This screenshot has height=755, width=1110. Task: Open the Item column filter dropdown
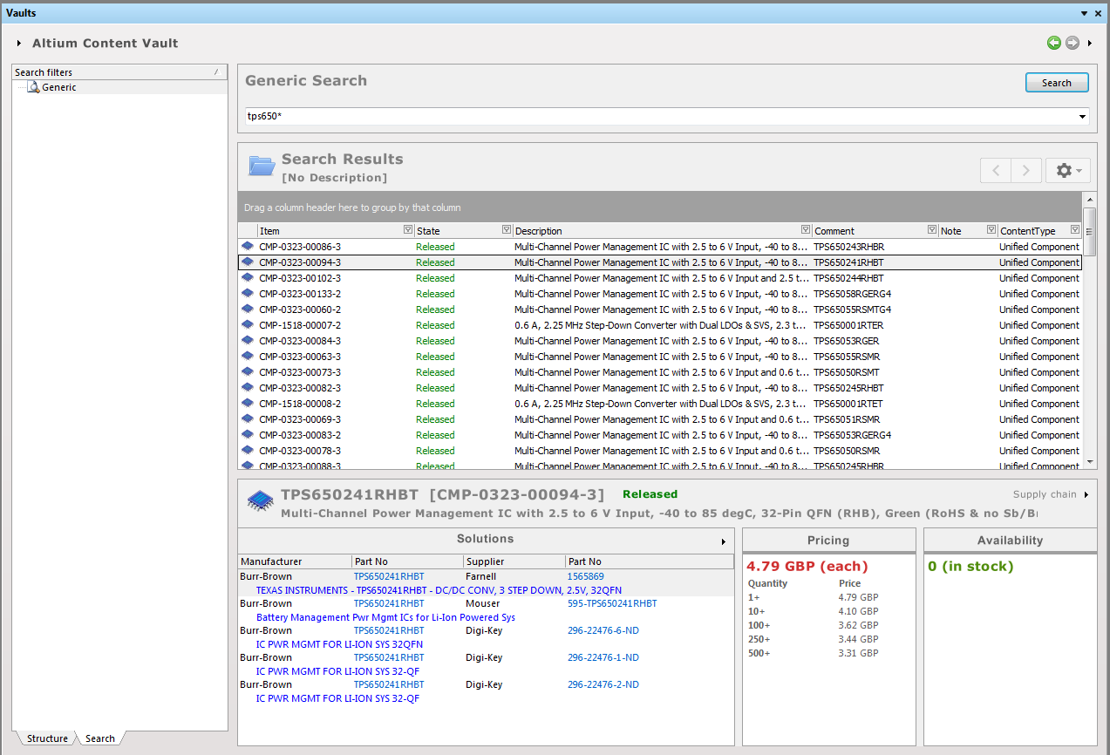tap(408, 230)
